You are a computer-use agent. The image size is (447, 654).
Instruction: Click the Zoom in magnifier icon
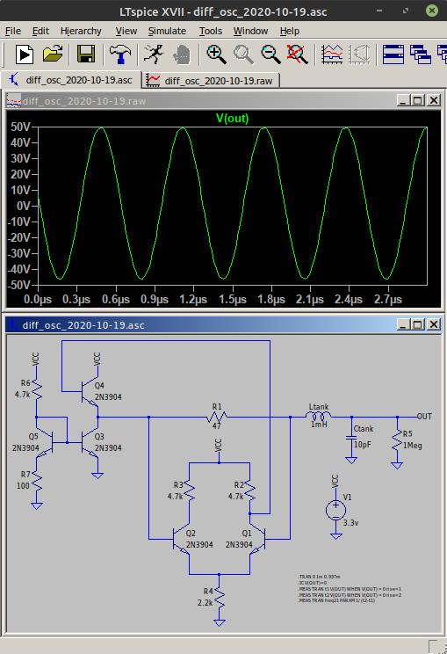click(x=216, y=54)
